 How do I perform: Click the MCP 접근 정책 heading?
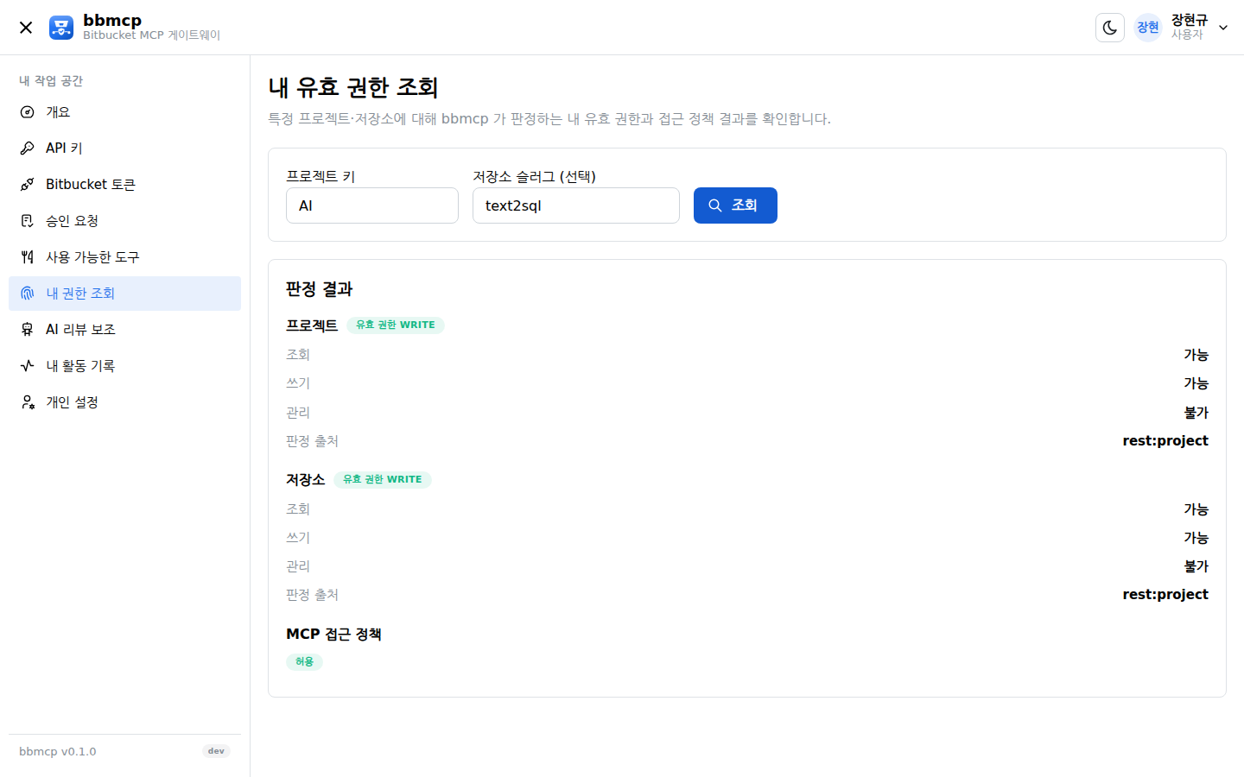[333, 635]
